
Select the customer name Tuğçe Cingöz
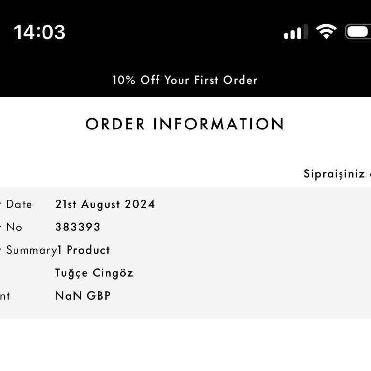94,273
